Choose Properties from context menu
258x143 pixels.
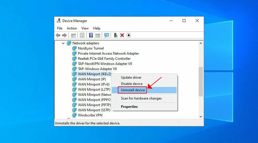click(x=129, y=107)
